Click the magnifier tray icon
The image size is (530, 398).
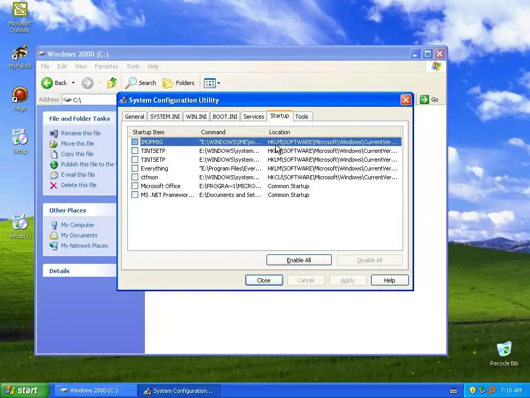click(x=492, y=390)
